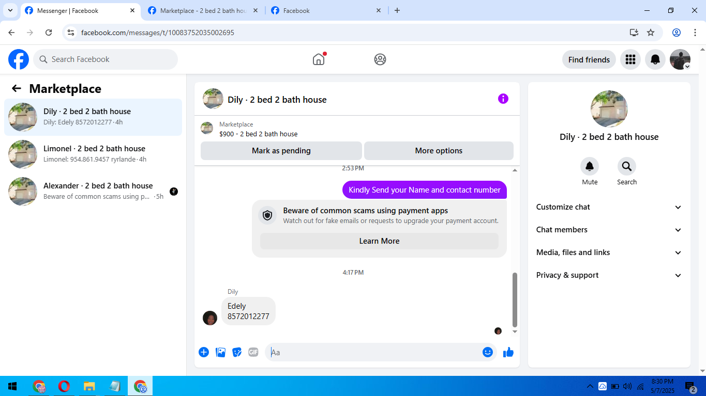The height and width of the screenshot is (396, 706).
Task: Go back using the Marketplace arrow
Action: (17, 88)
